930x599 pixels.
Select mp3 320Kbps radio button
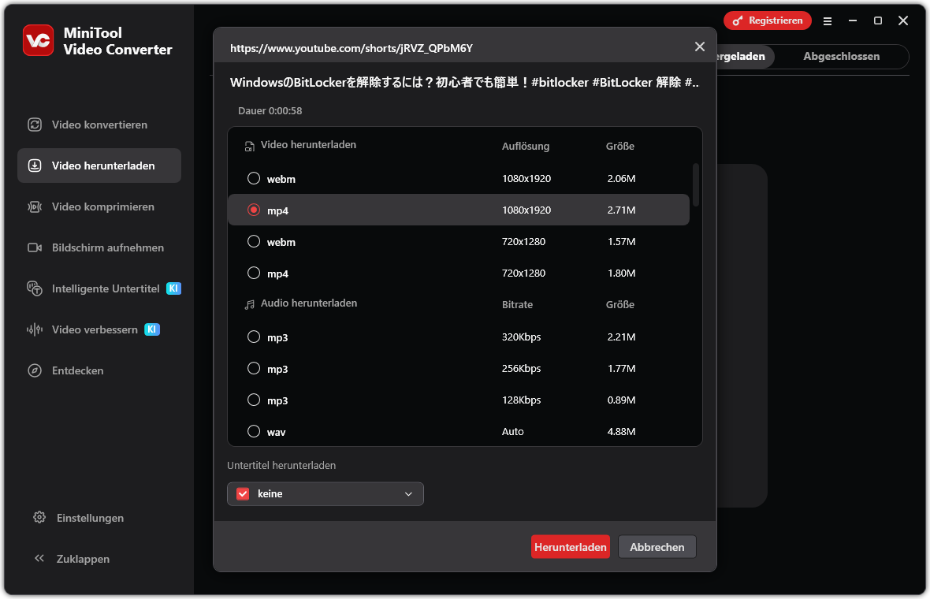(x=253, y=337)
